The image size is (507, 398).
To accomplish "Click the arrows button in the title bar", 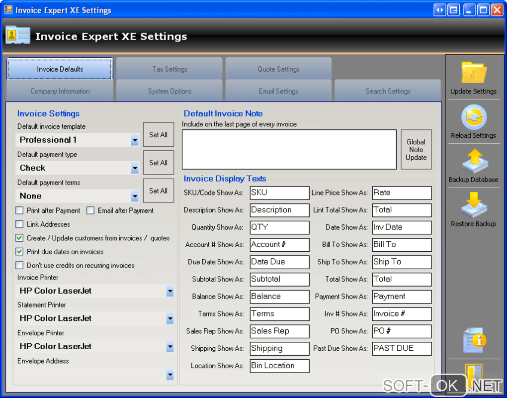I will [x=440, y=10].
